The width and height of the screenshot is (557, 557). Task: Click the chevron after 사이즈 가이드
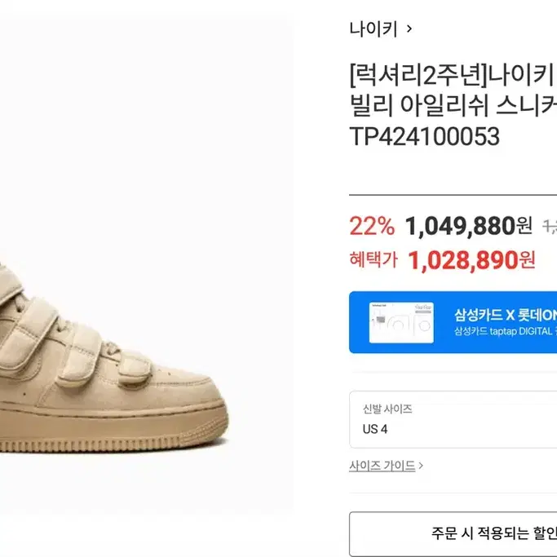[x=421, y=466]
